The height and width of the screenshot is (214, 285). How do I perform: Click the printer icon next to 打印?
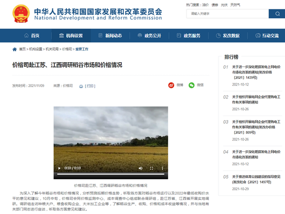click(81, 86)
